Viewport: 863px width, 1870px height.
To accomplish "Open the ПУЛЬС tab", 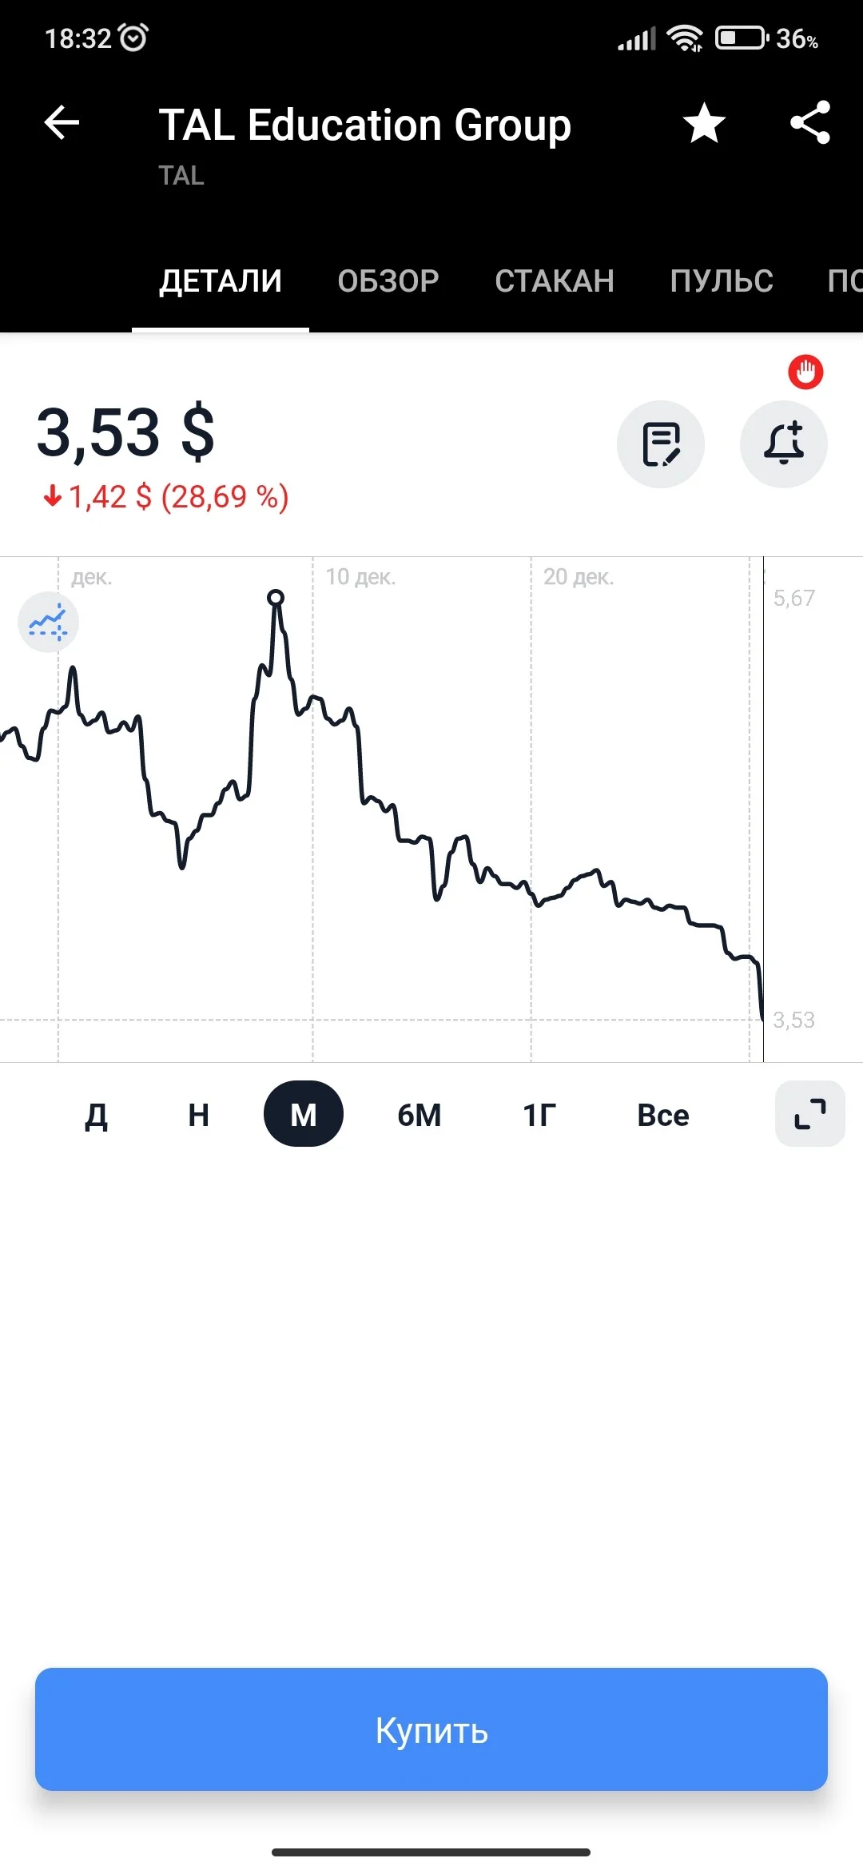I will [x=722, y=281].
